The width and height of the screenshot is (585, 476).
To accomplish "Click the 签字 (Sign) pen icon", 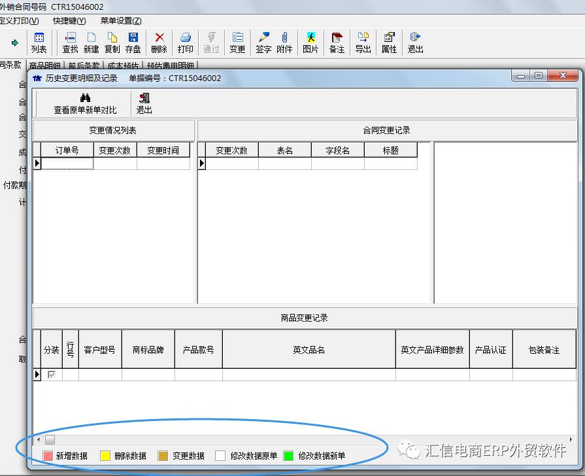I will pos(263,42).
